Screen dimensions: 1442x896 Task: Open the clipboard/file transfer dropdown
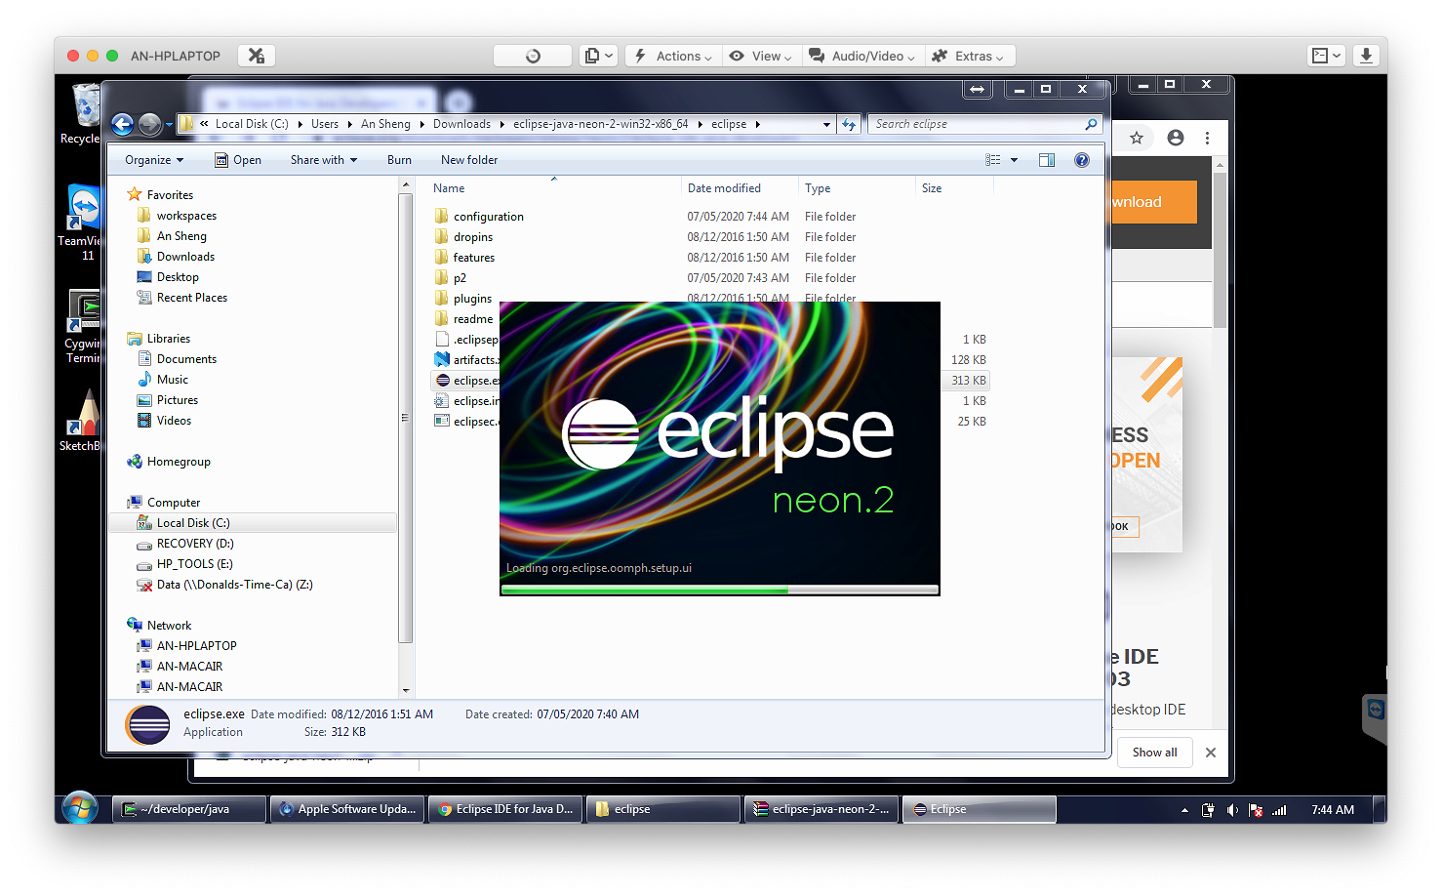click(599, 56)
